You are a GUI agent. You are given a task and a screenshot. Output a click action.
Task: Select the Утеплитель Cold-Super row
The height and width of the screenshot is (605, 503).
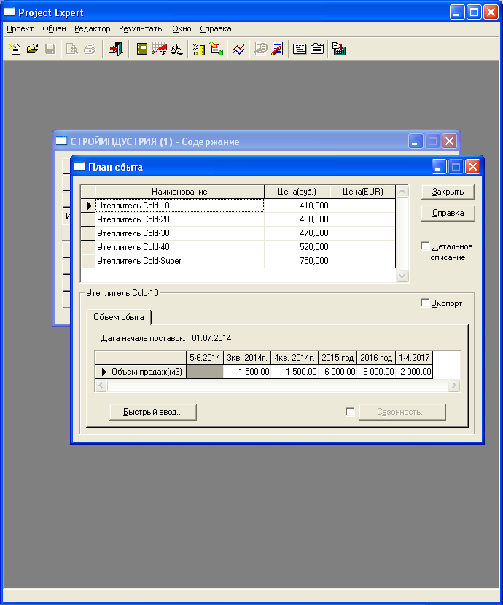coord(180,261)
